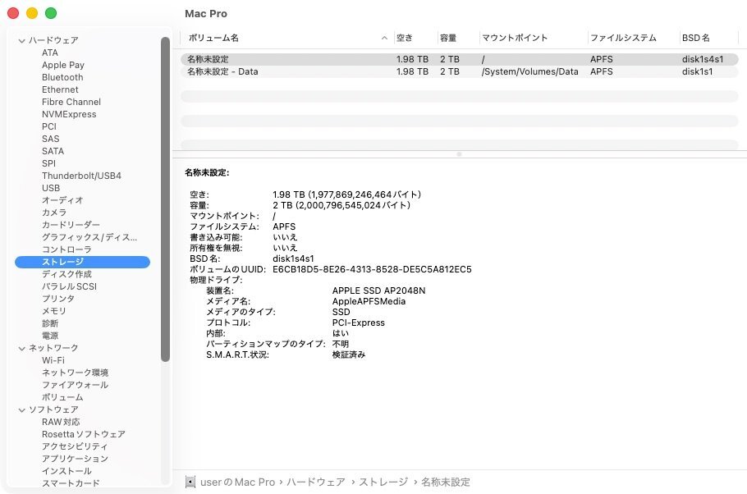This screenshot has width=747, height=494.
Task: Click 名称未設定 in the path bar
Action: point(446,482)
